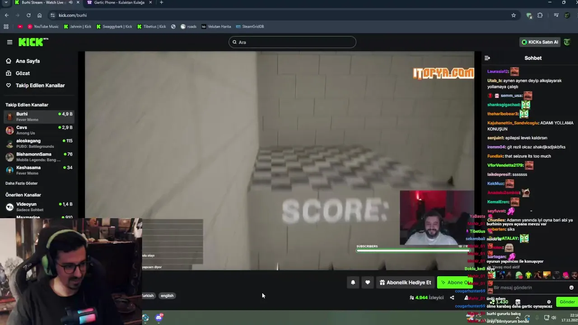Go to browser home page
Screen dimensions: 578x325
tap(39, 15)
